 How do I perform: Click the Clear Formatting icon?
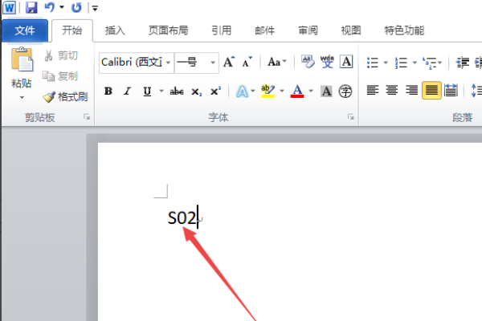pyautogui.click(x=308, y=62)
